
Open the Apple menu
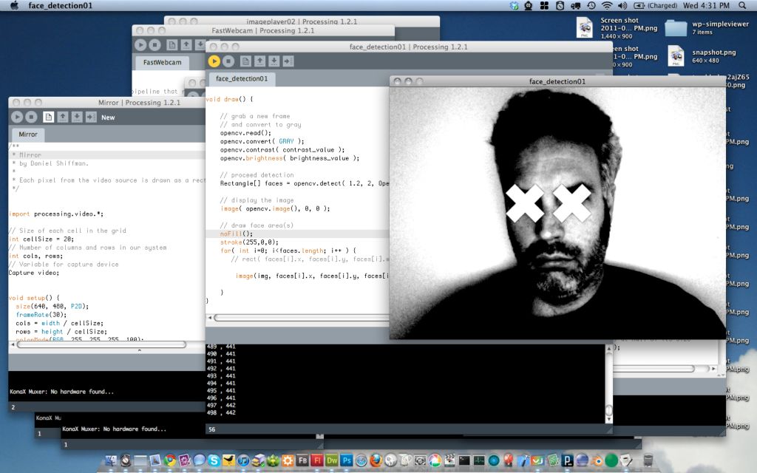[14, 6]
